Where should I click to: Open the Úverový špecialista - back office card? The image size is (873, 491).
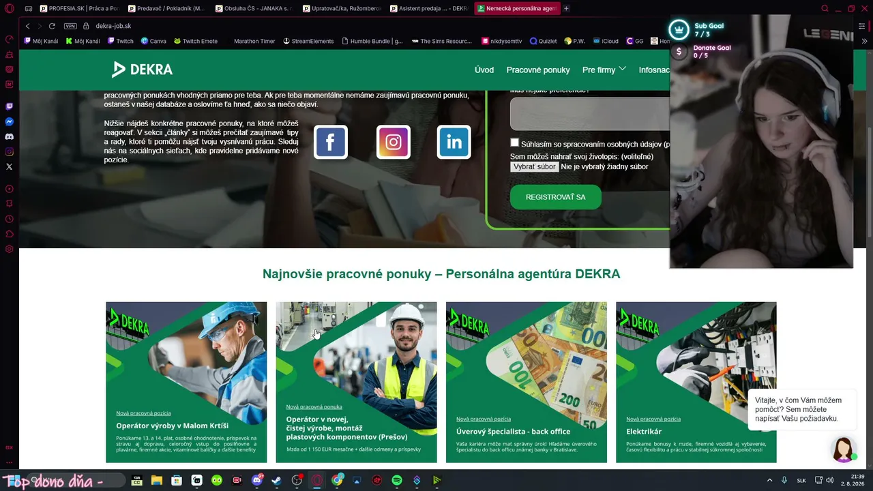pyautogui.click(x=527, y=382)
